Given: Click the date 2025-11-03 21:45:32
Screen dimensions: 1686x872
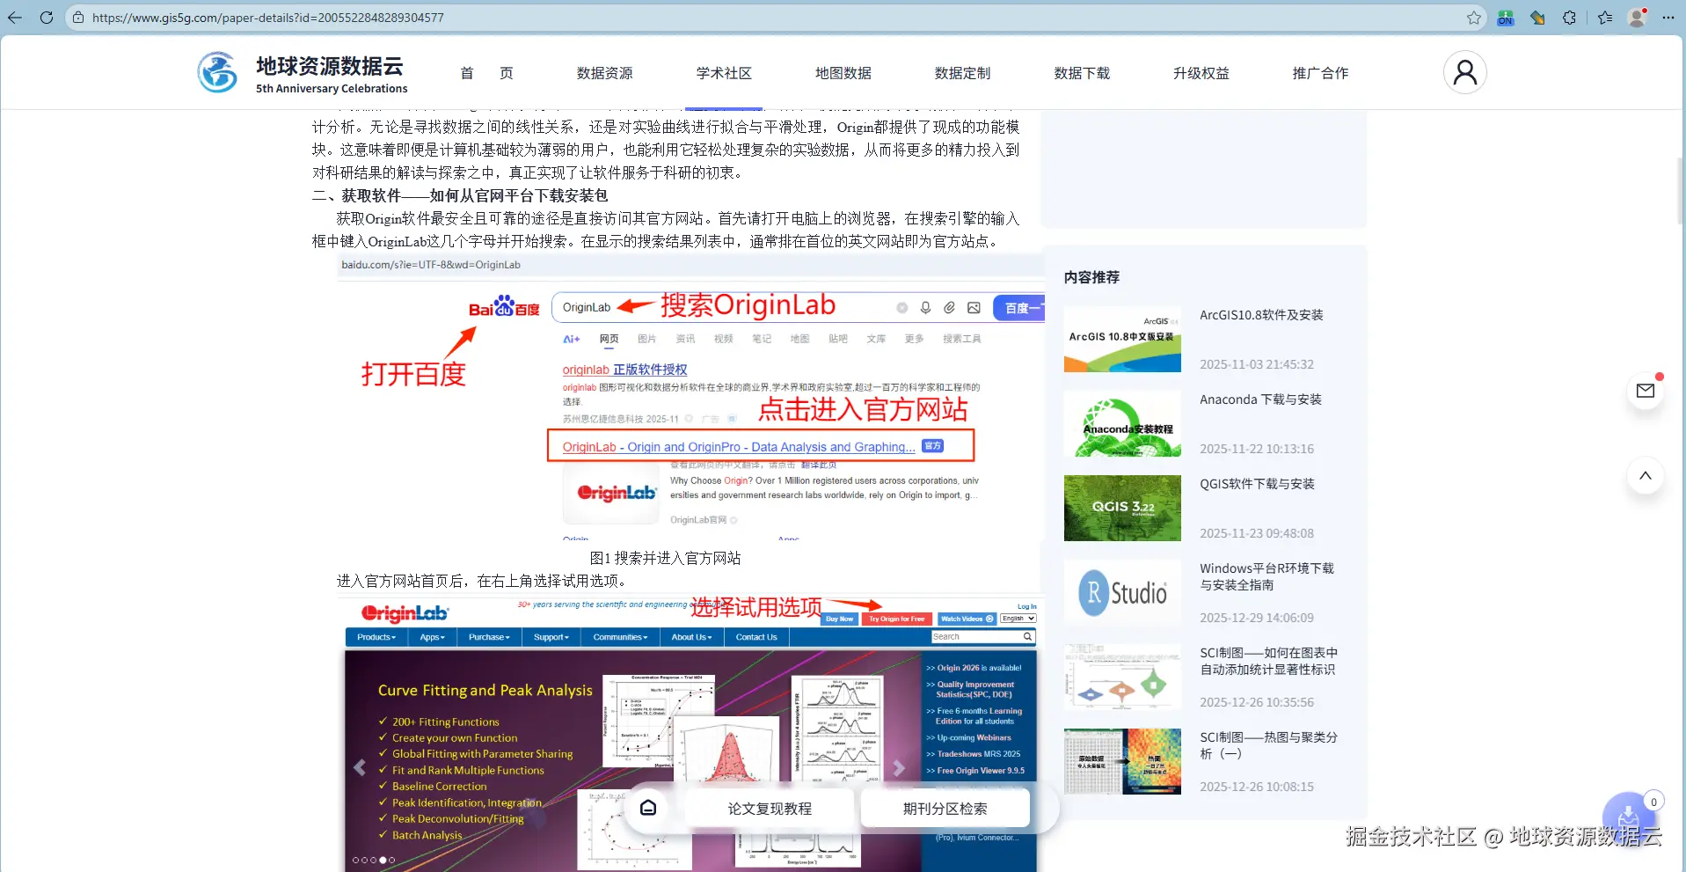Looking at the screenshot, I should click(1257, 364).
